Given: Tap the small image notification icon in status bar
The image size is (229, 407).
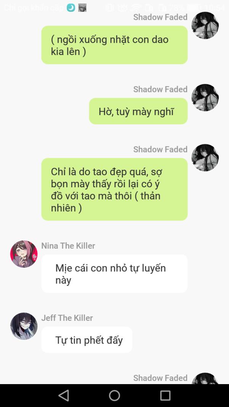Looking at the screenshot, I should [82, 8].
